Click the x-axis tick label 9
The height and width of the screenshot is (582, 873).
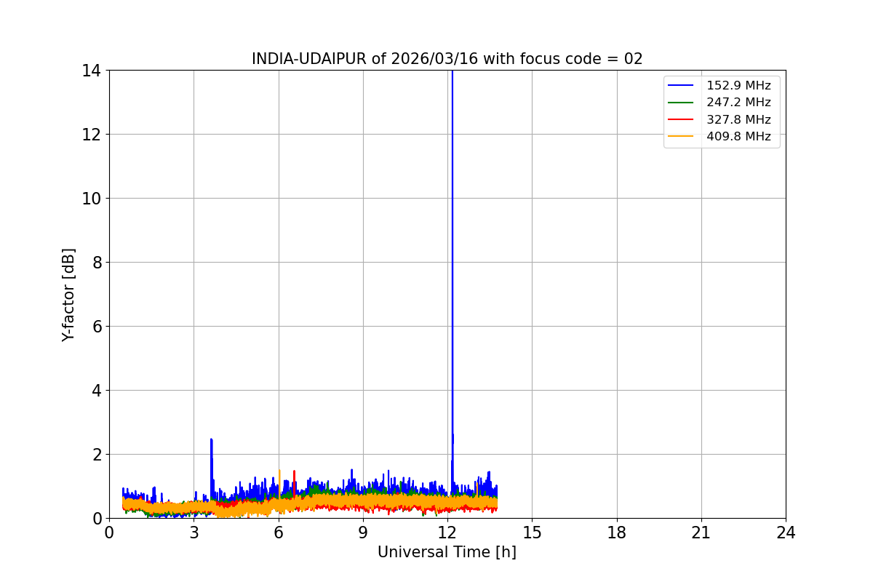tap(363, 533)
